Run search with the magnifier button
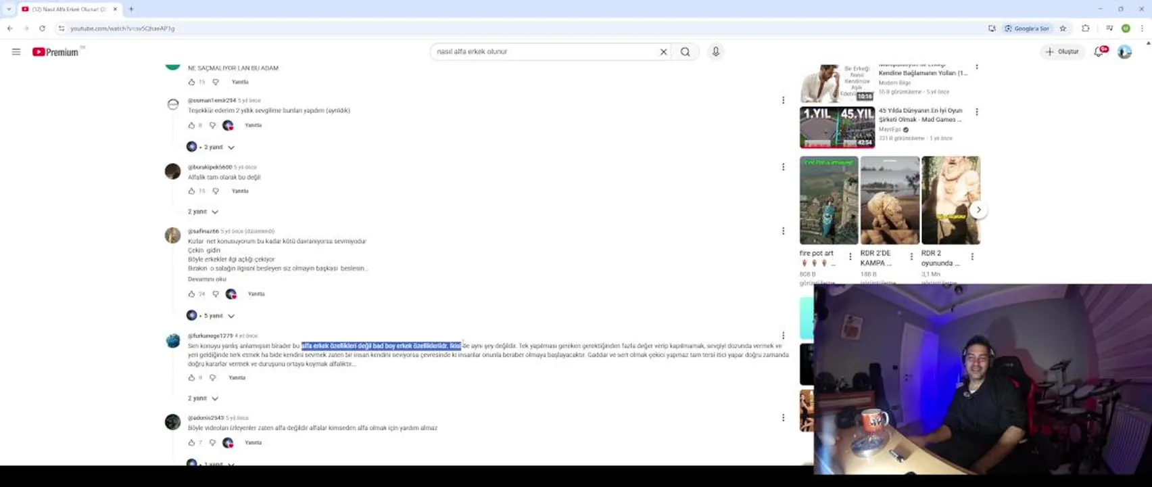Viewport: 1152px width, 487px height. click(x=686, y=52)
